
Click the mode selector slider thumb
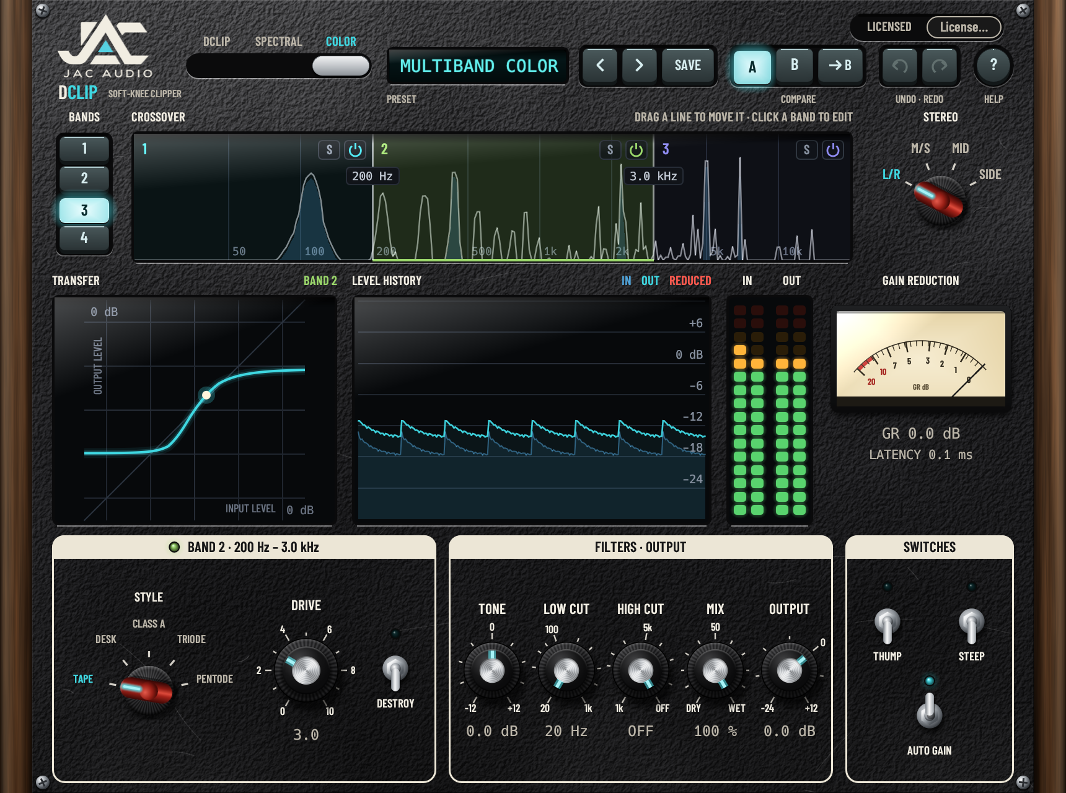click(x=340, y=66)
